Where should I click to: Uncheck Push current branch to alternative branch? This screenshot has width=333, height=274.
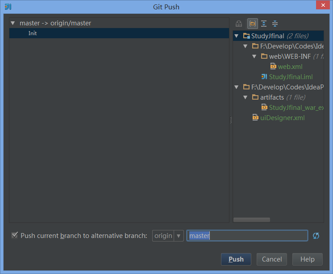click(15, 236)
